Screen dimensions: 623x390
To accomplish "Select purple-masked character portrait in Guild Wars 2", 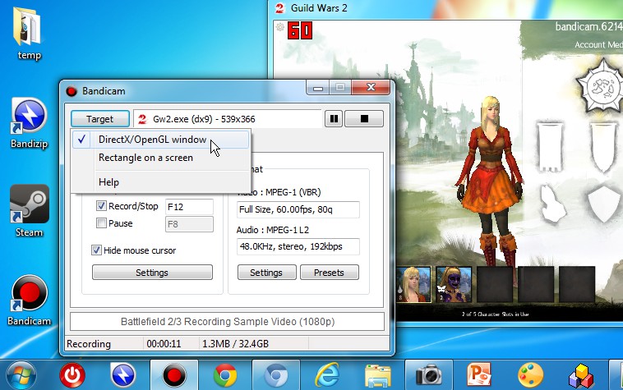I will [454, 284].
